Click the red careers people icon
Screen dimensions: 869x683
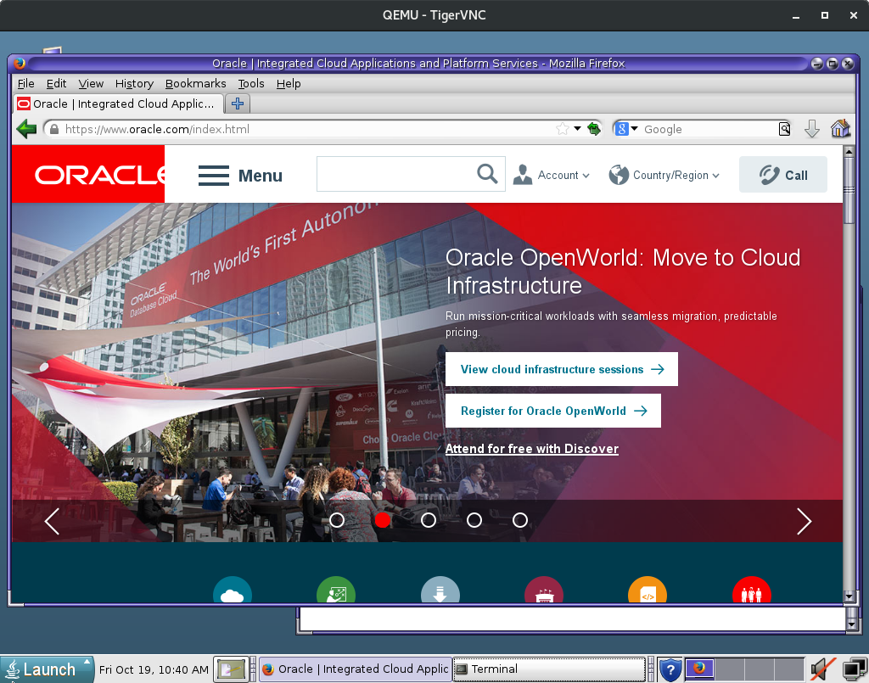752,591
